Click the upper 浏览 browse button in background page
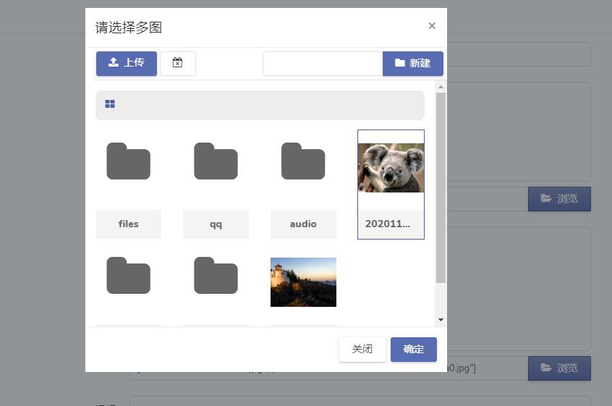Screen dimensions: 612x406 click(x=559, y=199)
